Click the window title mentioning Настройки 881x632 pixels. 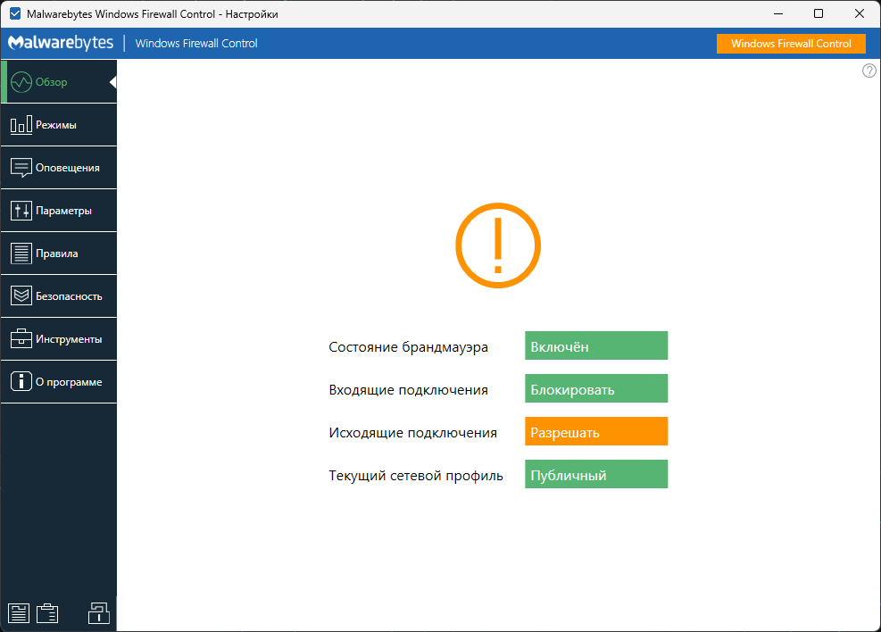(153, 14)
